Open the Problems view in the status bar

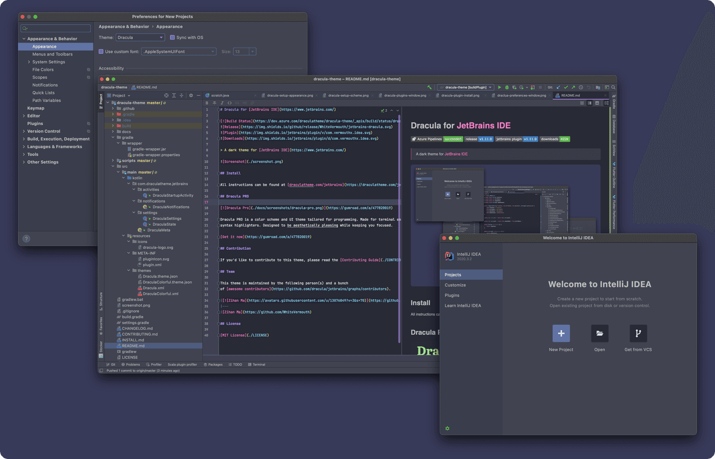(x=131, y=364)
